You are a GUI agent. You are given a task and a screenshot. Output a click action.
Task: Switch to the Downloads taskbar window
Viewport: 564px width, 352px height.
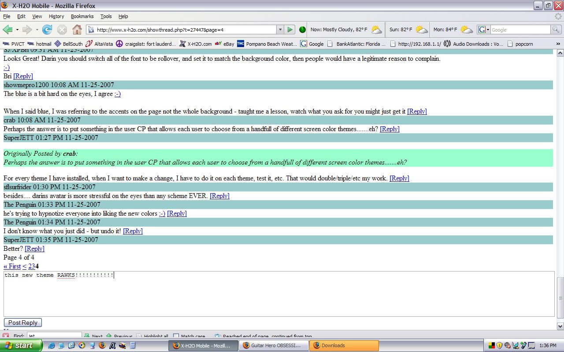(x=344, y=345)
